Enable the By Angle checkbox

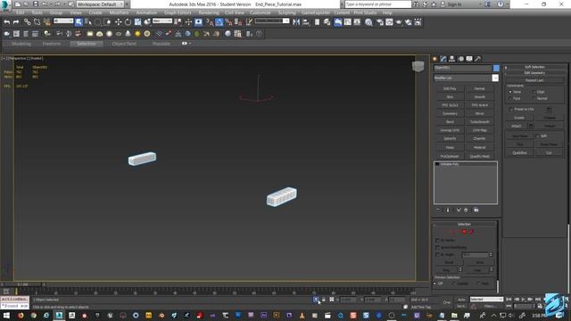(437, 255)
